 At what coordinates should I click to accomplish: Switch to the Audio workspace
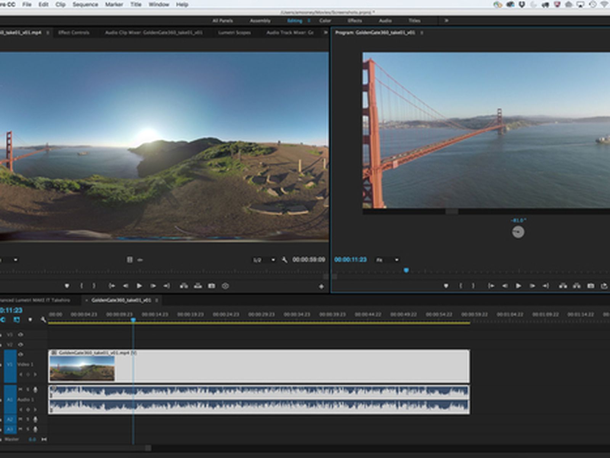click(385, 21)
